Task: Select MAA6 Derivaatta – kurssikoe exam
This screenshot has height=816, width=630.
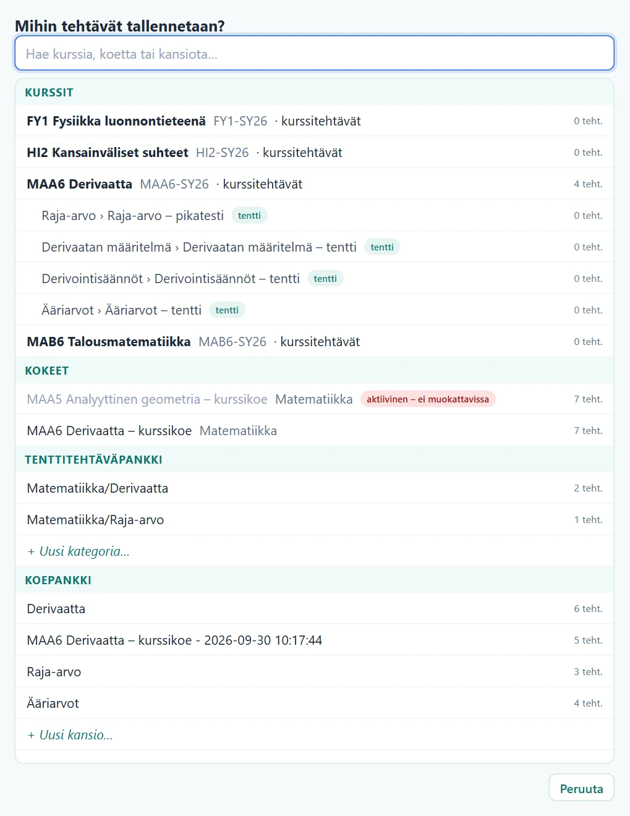Action: click(314, 430)
